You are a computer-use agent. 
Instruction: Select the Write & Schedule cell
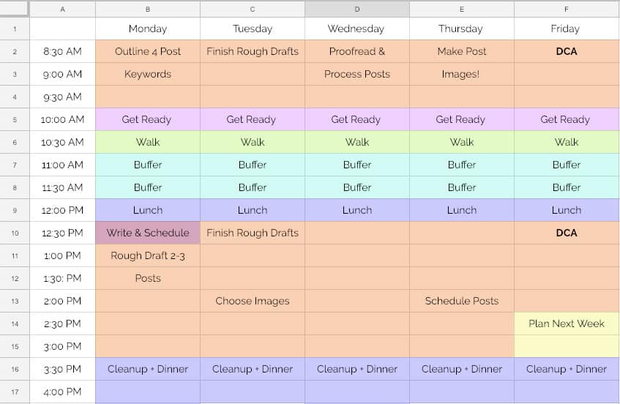[148, 233]
